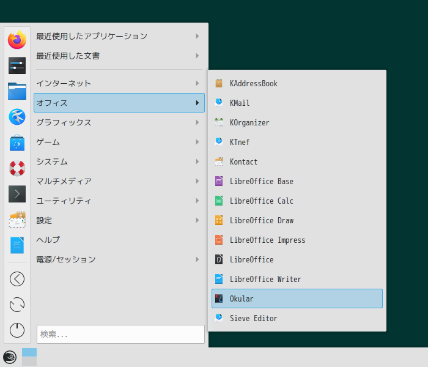Select the ヘルプ menu entry
The image size is (428, 367).
(119, 240)
